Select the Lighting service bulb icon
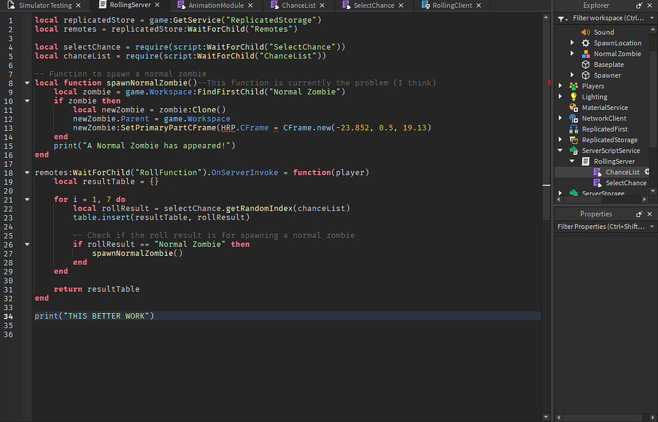The image size is (658, 422). 573,95
